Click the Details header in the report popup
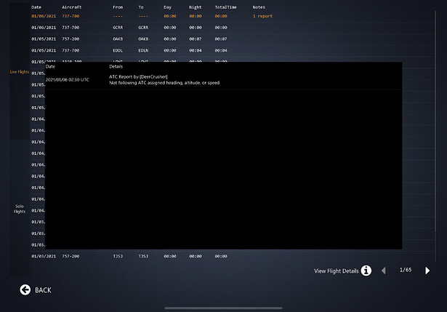 pos(116,66)
